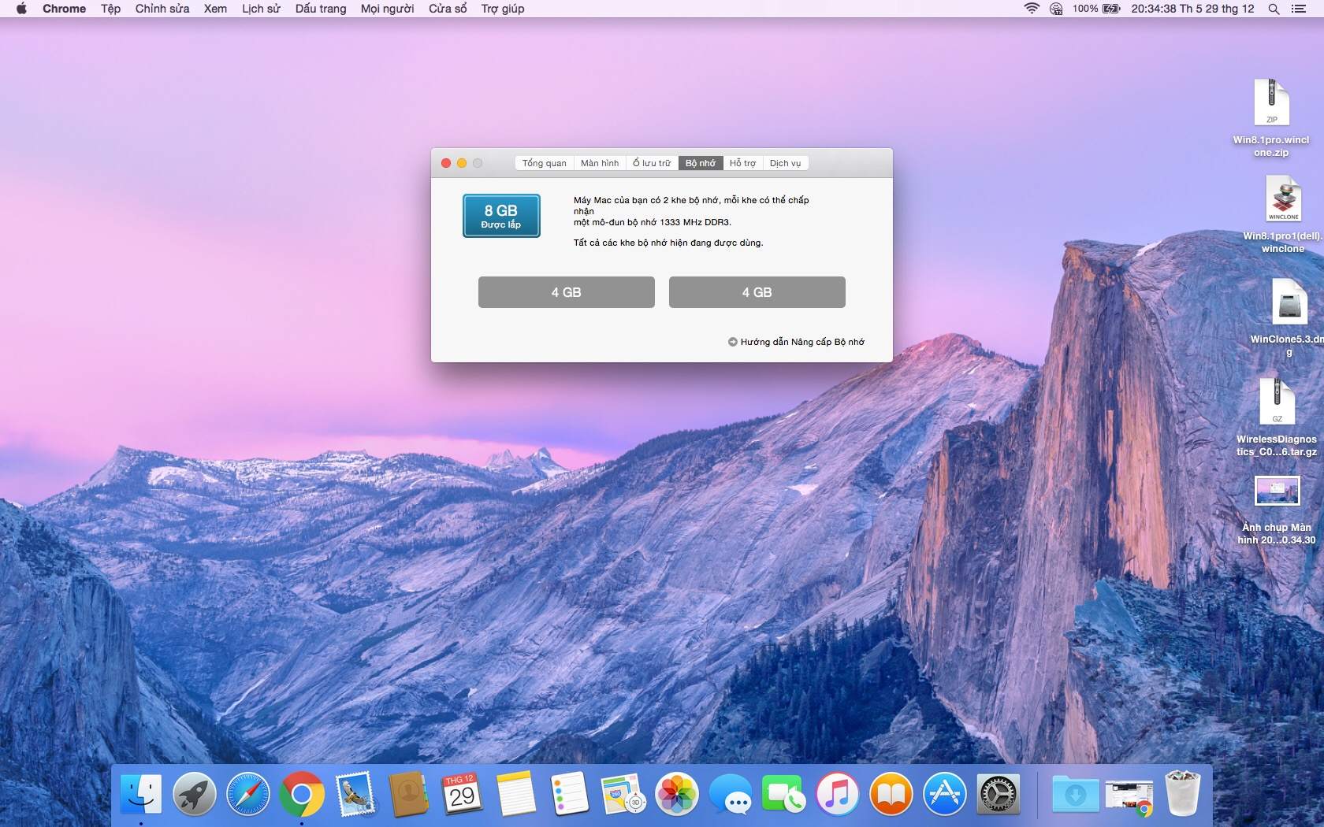The width and height of the screenshot is (1324, 827).
Task: Open Launchpad rocket icon
Action: (x=195, y=794)
